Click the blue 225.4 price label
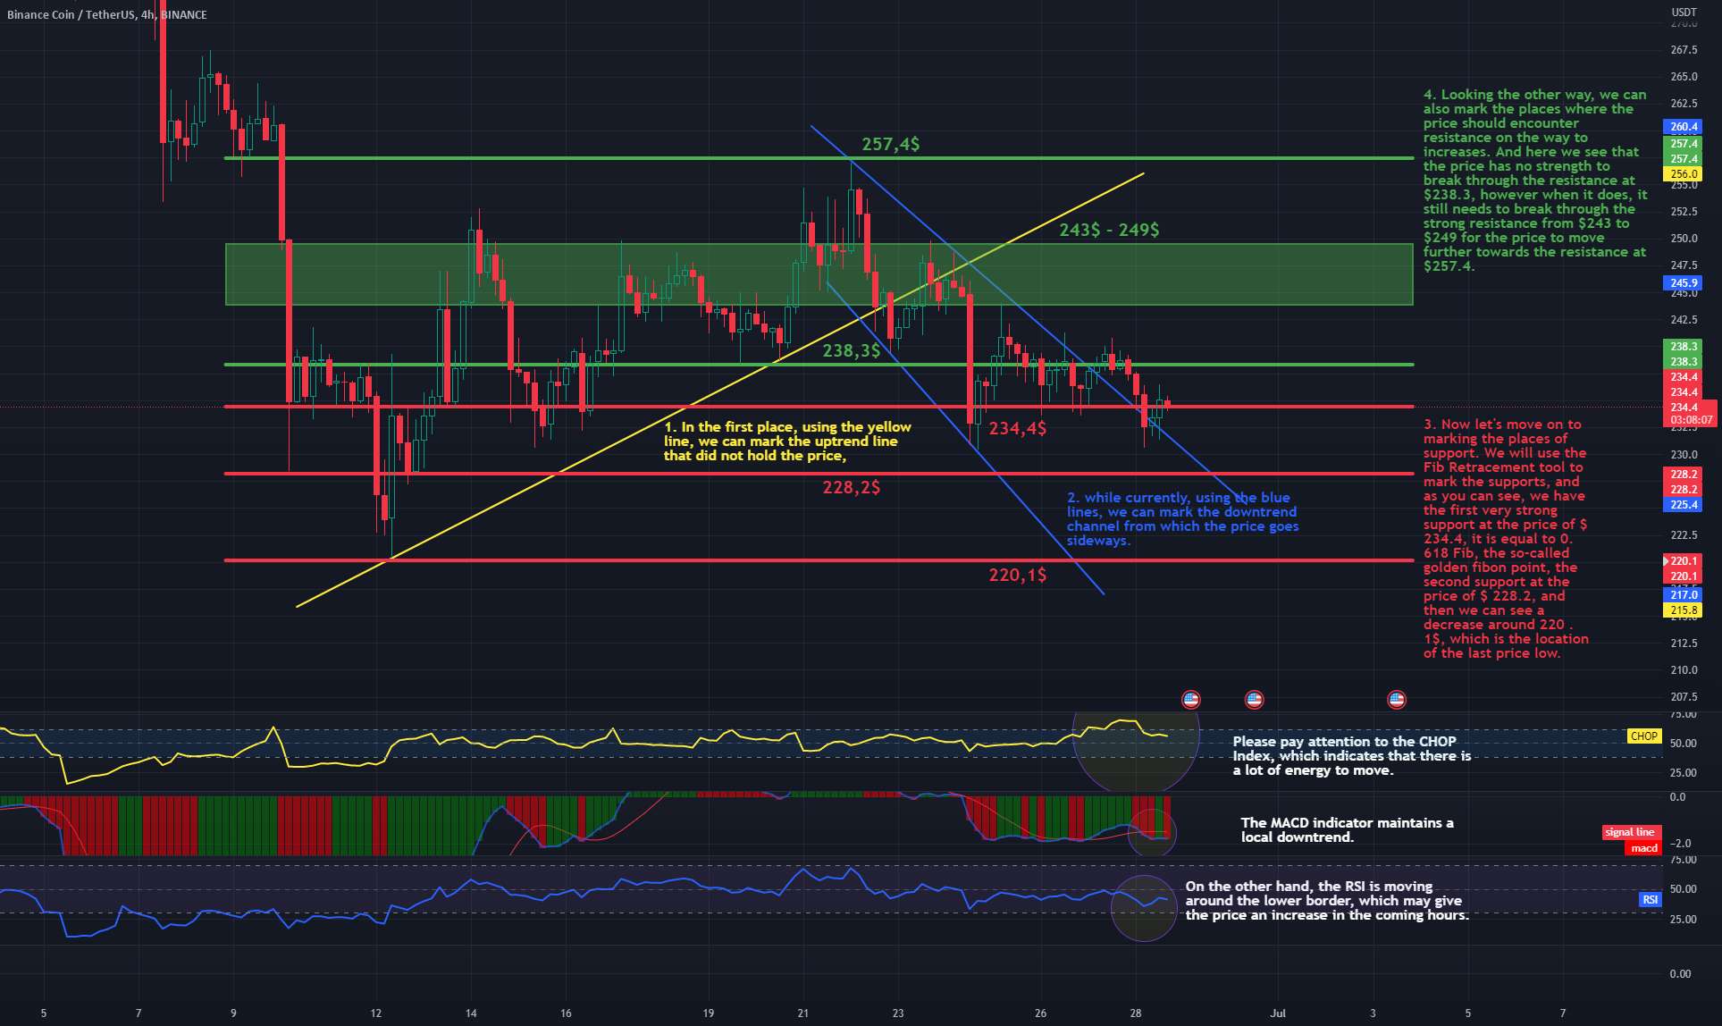The width and height of the screenshot is (1722, 1026). tap(1684, 505)
